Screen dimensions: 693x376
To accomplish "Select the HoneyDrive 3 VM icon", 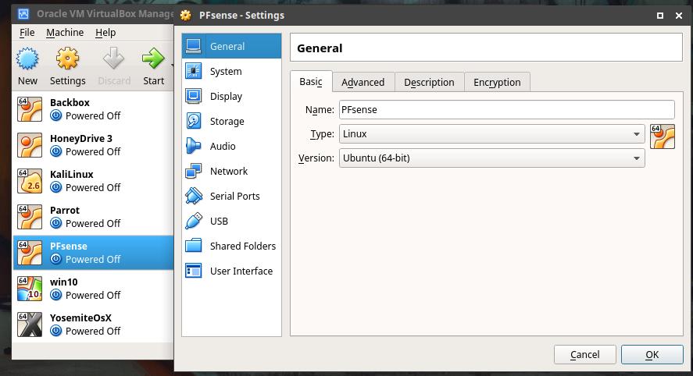I will pos(30,145).
